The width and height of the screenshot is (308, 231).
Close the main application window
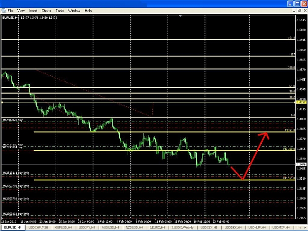[x=304, y=4]
